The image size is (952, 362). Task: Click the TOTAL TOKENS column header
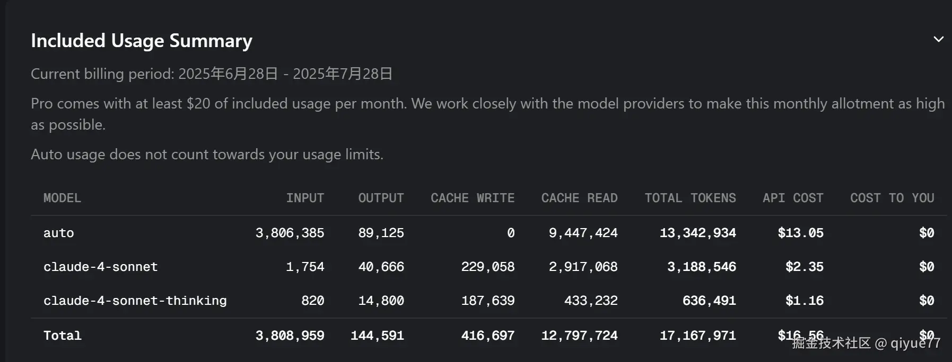click(x=690, y=198)
